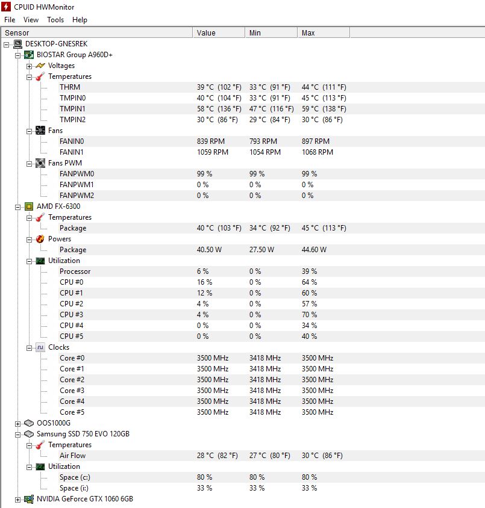The height and width of the screenshot is (508, 485).
Task: Click the Fans PWM fan icon
Action: coord(40,163)
